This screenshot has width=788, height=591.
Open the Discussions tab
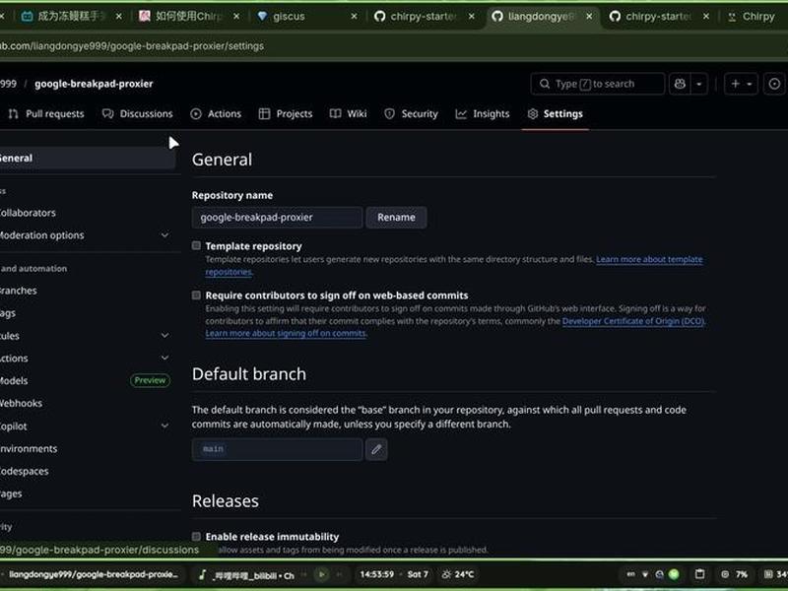coord(137,114)
